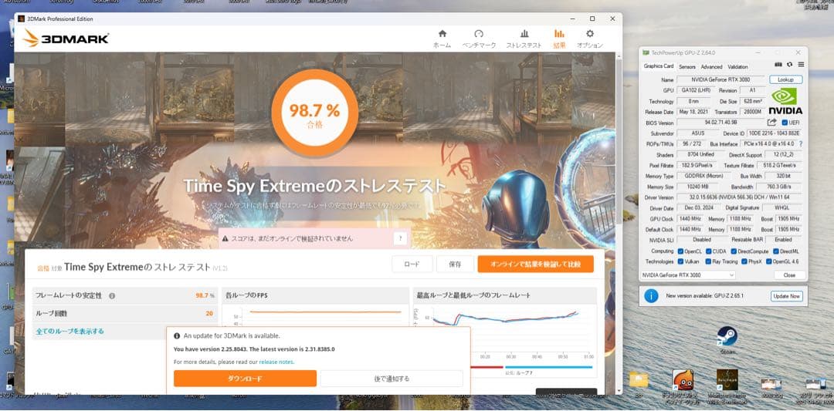Click the 3DMark title bar app icon
This screenshot has width=834, height=411.
coord(22,19)
